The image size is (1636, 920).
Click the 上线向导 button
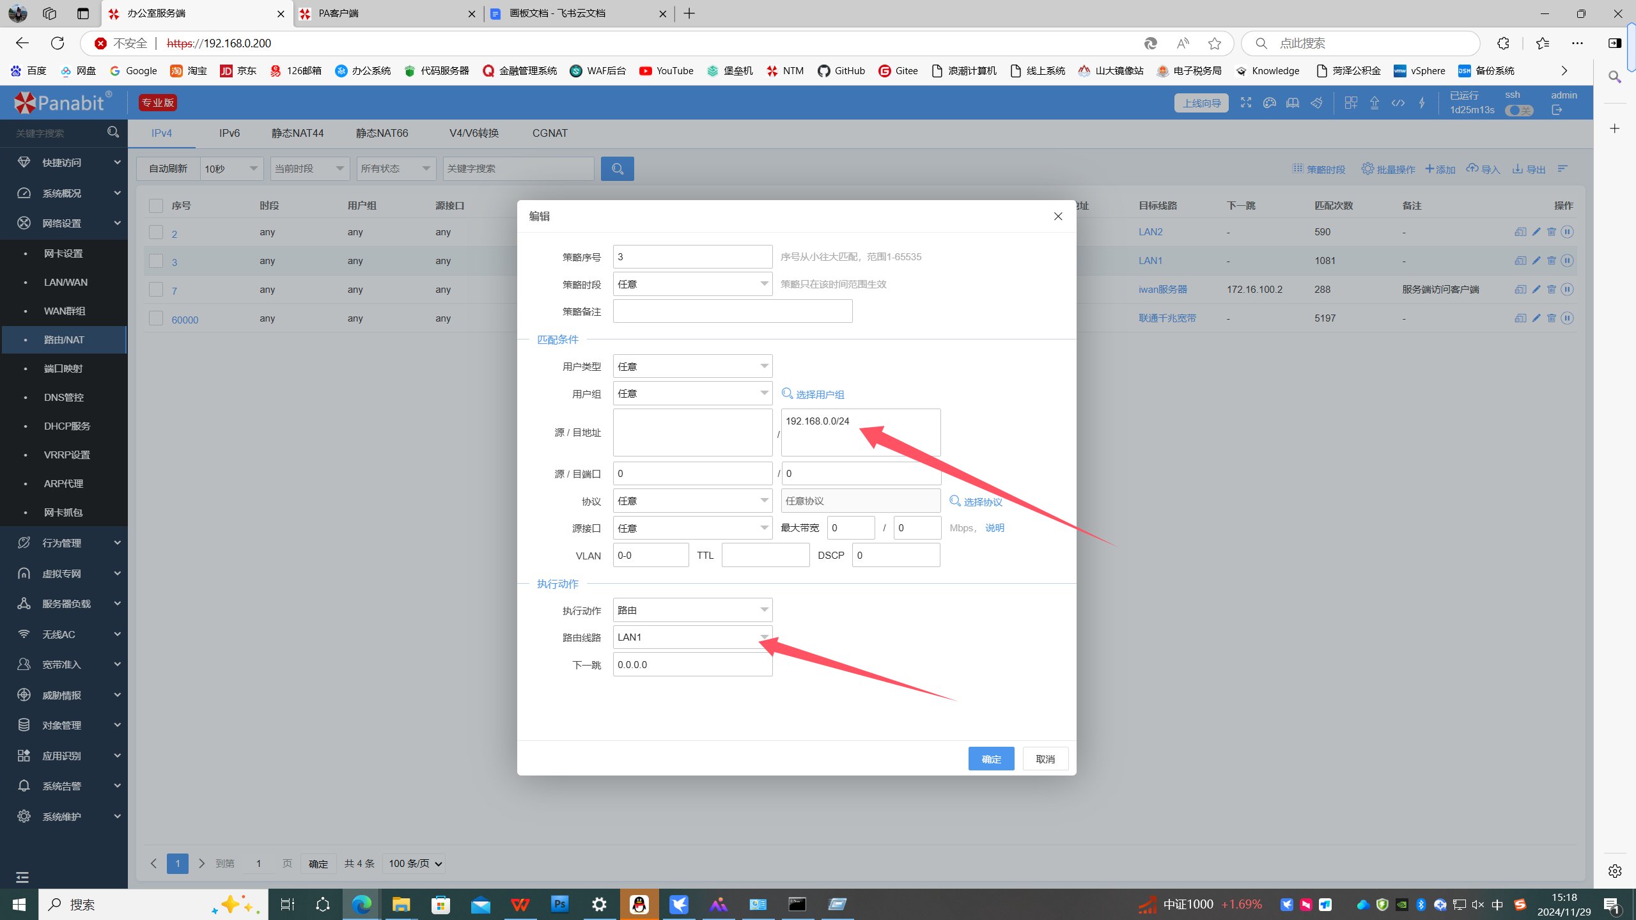(x=1201, y=103)
